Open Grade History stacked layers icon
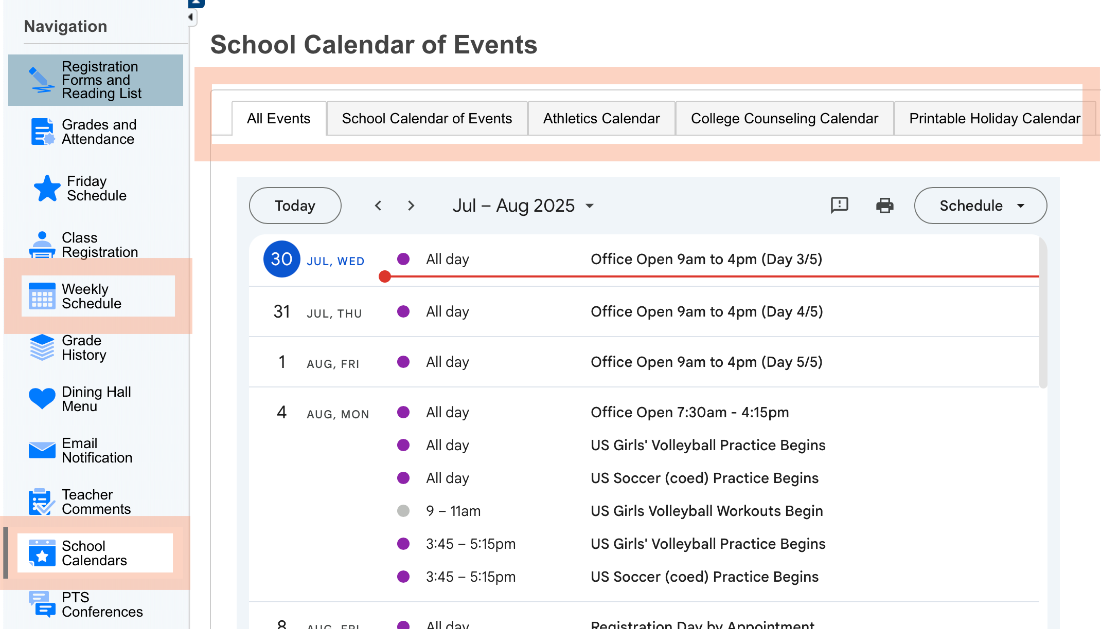Image resolution: width=1101 pixels, height=629 pixels. pyautogui.click(x=42, y=348)
